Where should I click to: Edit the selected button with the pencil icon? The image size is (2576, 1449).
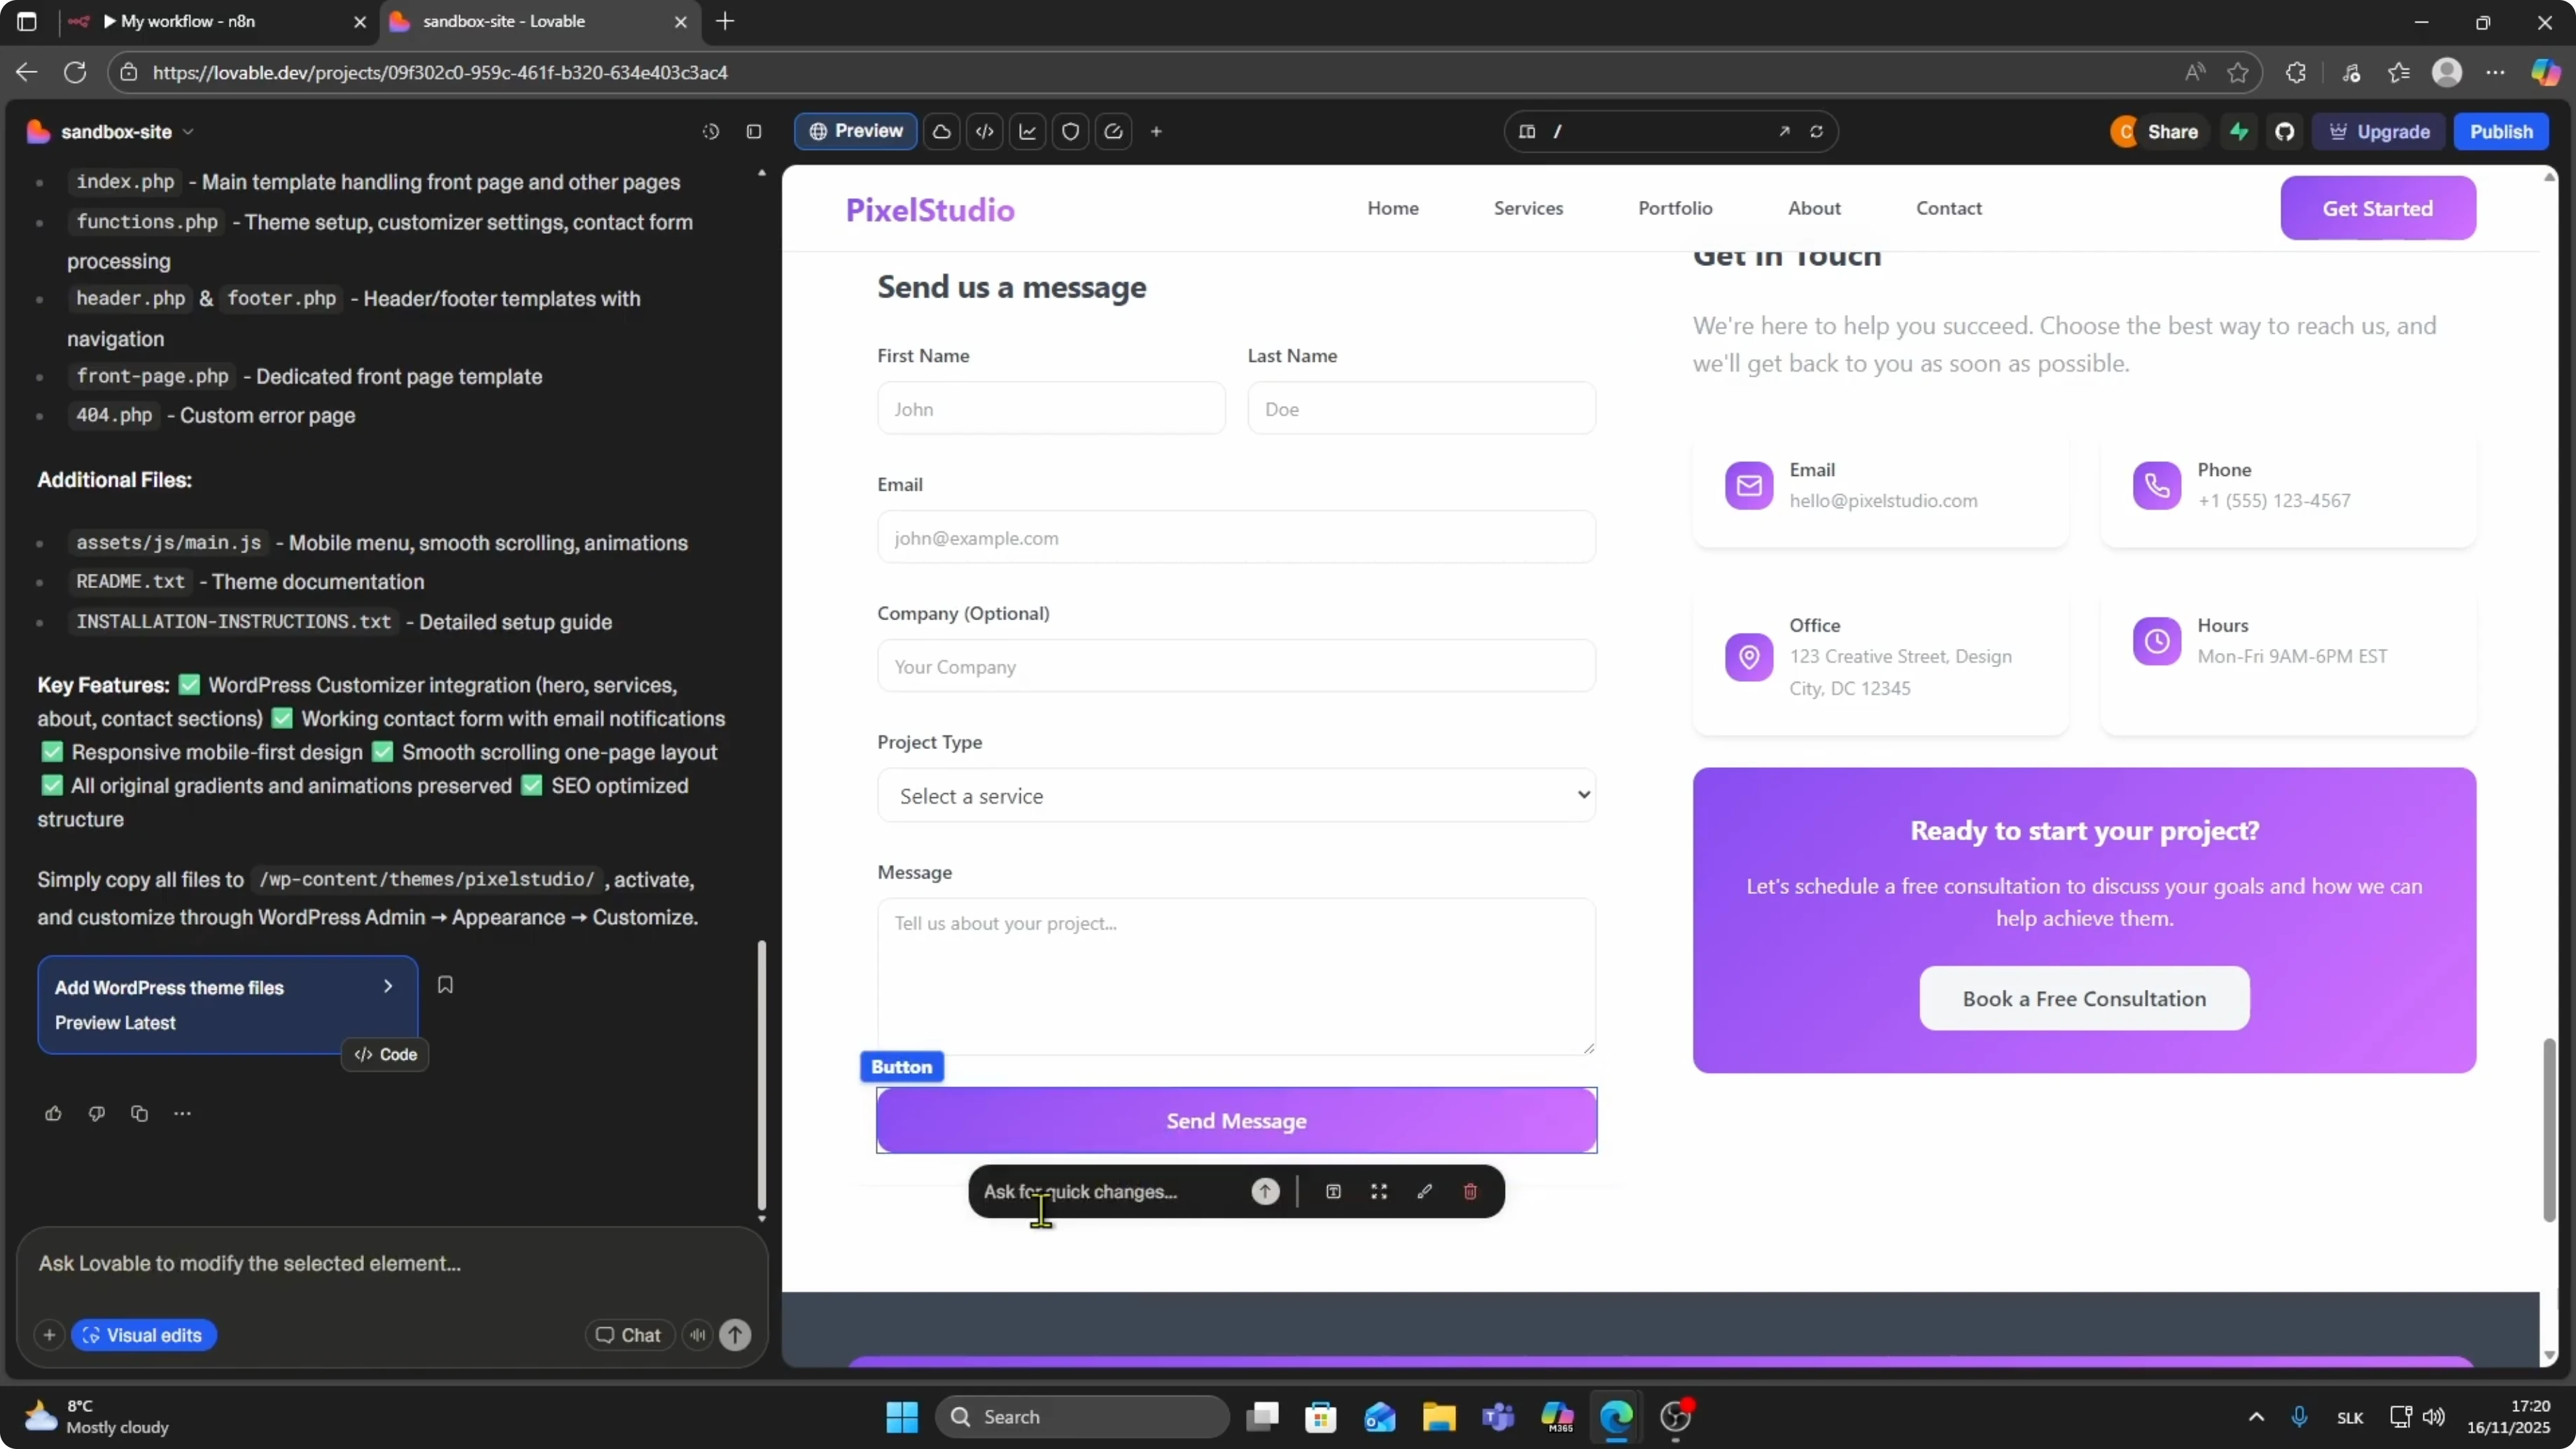coord(1425,1191)
